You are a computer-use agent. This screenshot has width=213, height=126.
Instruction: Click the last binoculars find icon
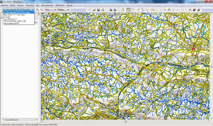(x=199, y=10)
